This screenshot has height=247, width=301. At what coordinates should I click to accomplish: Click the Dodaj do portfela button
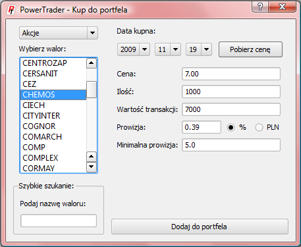point(200,227)
